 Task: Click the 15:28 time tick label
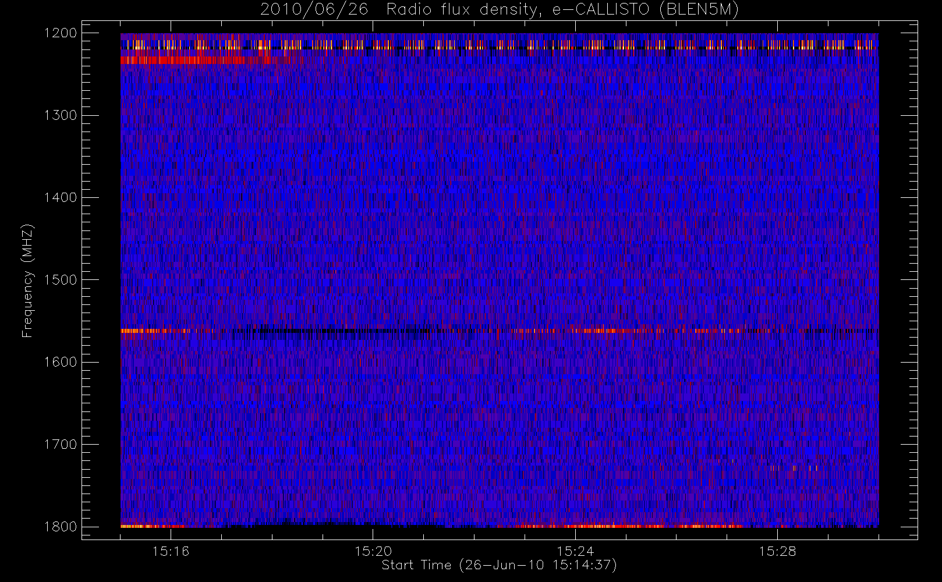point(777,551)
